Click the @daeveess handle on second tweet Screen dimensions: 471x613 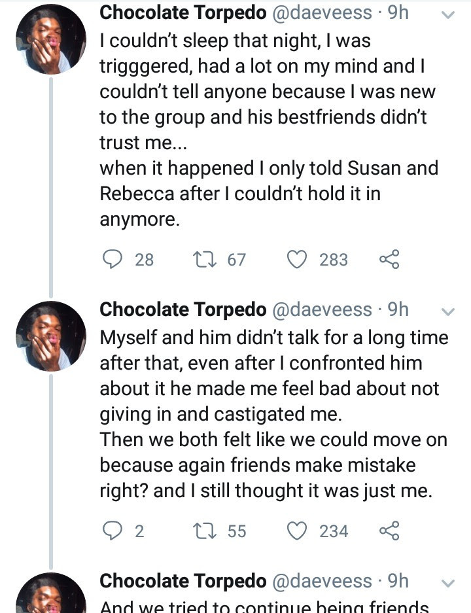coord(322,309)
